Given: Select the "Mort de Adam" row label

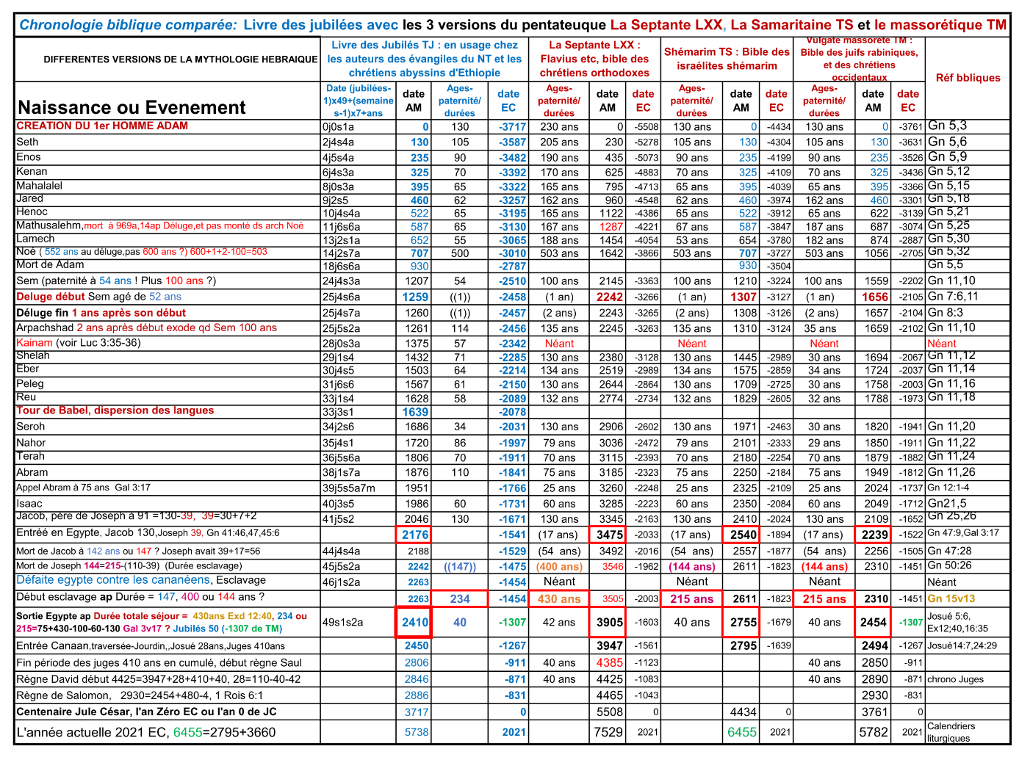Looking at the screenshot, I should (50, 264).
